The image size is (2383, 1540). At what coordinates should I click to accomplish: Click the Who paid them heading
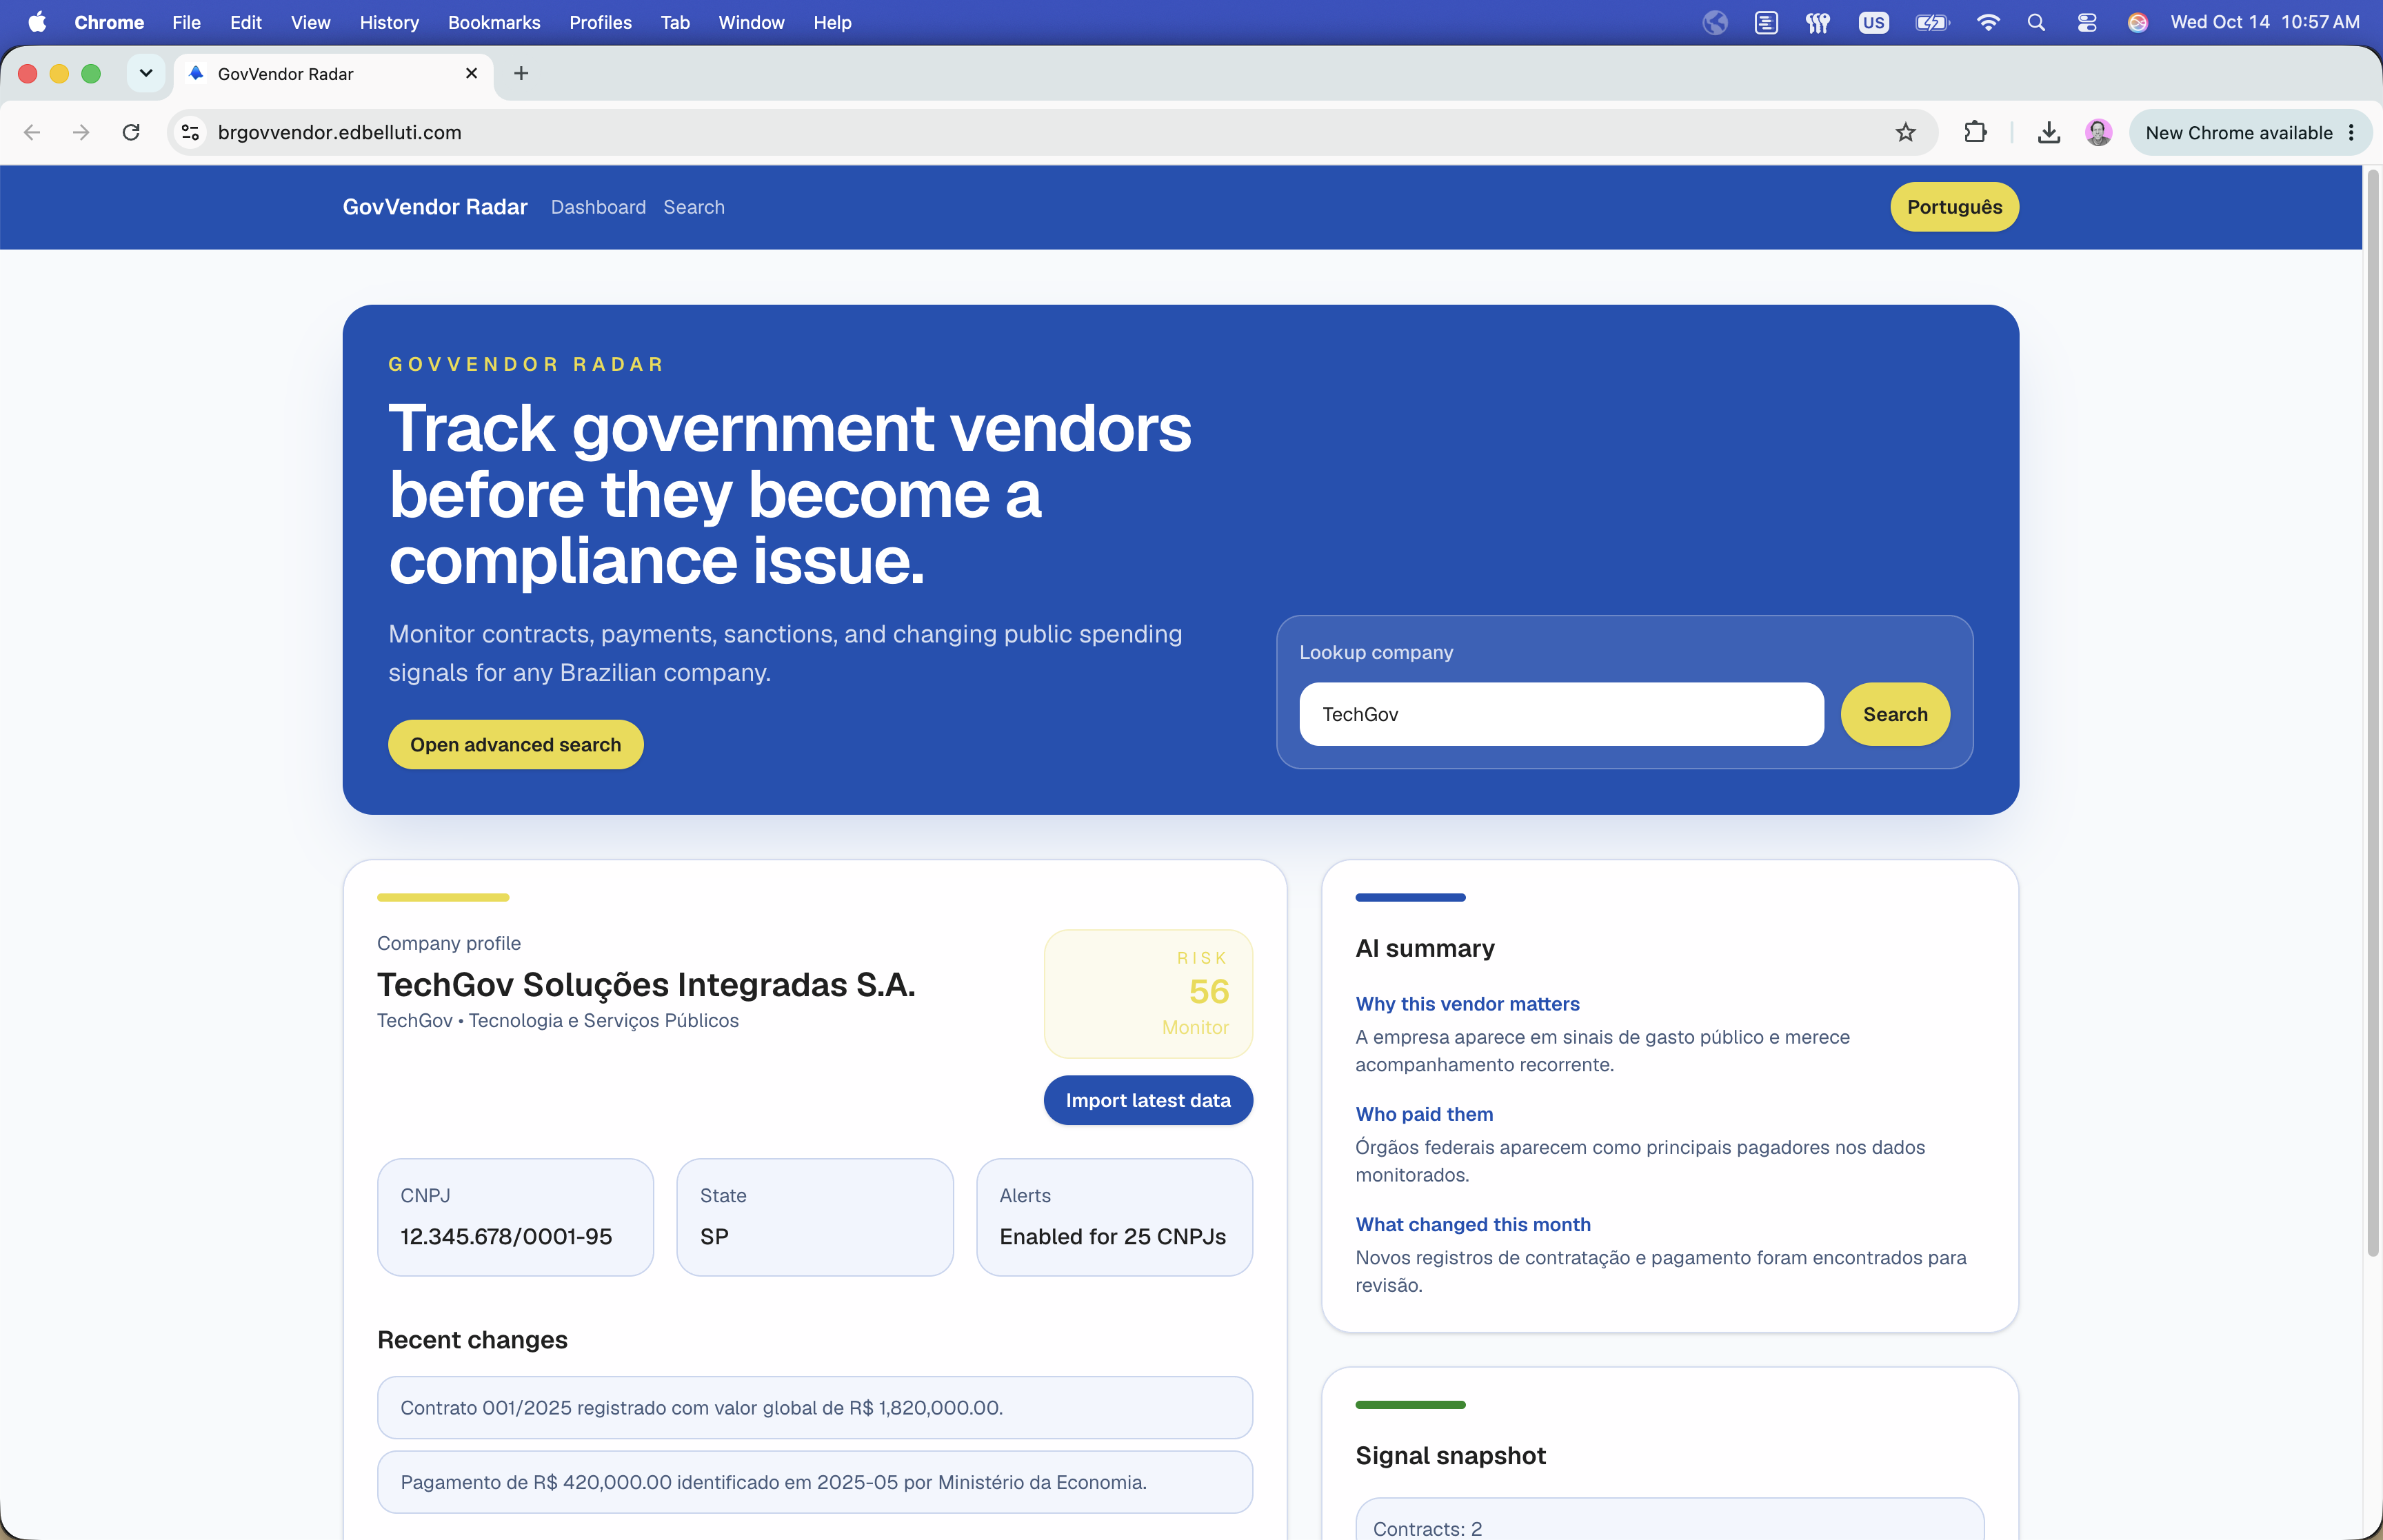pyautogui.click(x=1424, y=1114)
